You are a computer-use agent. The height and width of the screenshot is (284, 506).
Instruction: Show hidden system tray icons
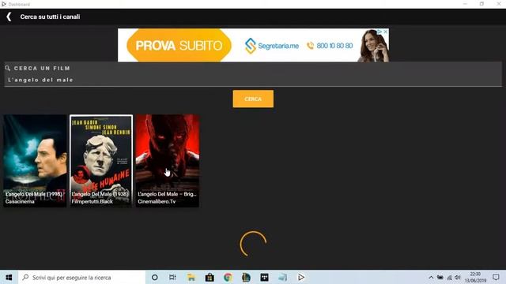click(x=431, y=277)
